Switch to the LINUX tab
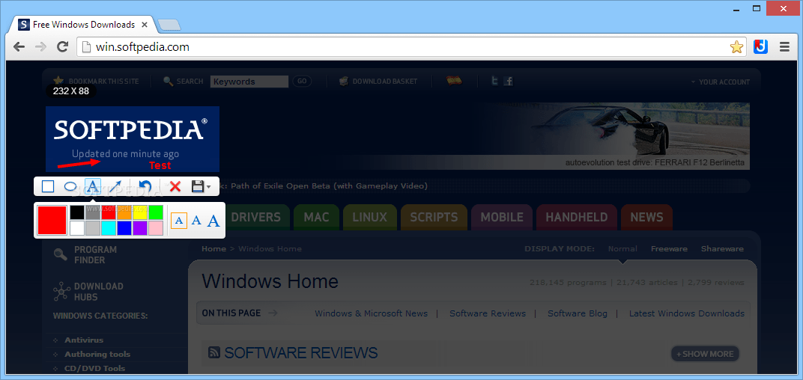The height and width of the screenshot is (380, 803). 370,218
